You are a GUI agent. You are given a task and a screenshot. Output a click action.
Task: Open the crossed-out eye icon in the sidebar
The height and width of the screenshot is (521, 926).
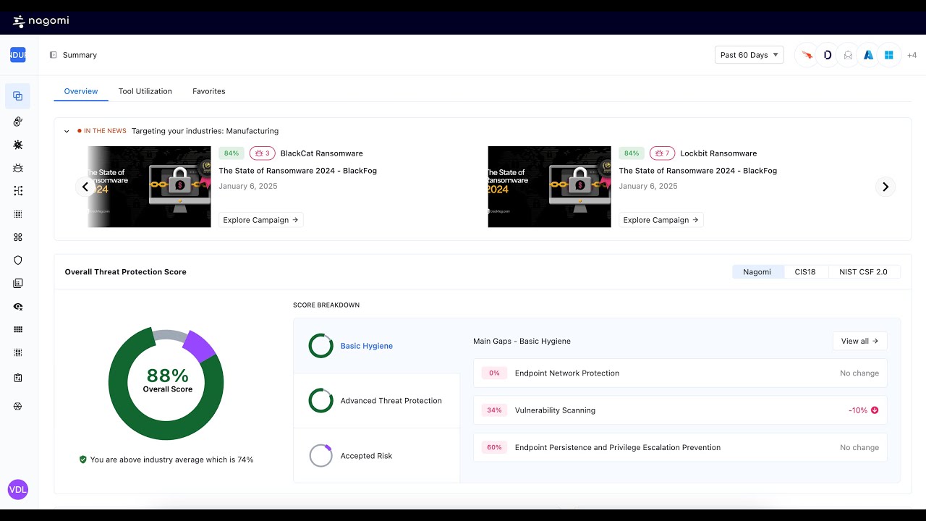18,307
